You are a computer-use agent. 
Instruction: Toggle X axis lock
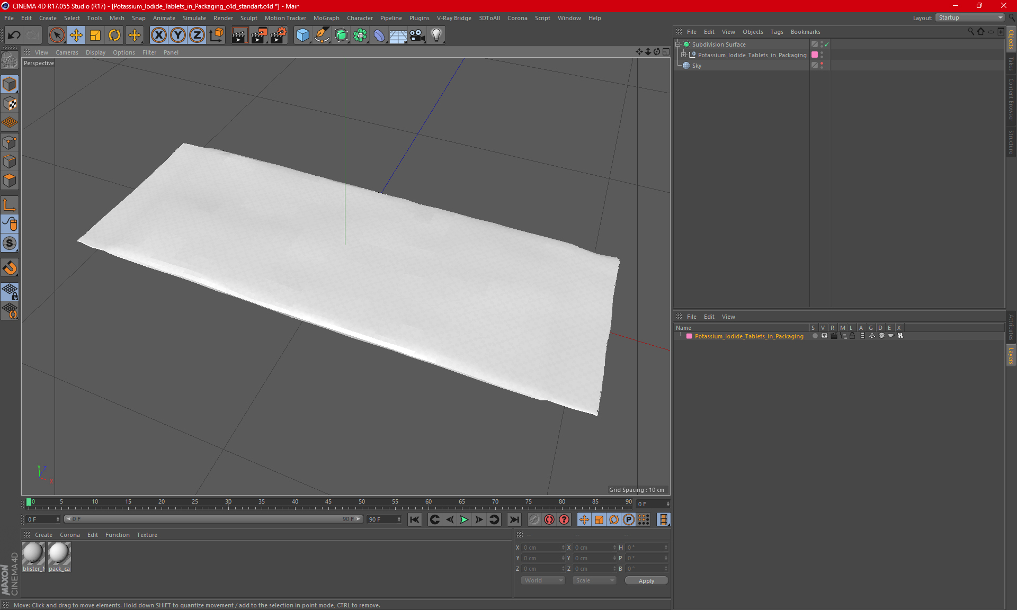click(x=158, y=35)
